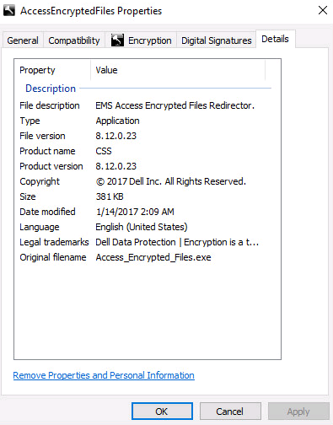Select the 'CSS' product name value
This screenshot has width=333, height=425.
point(104,151)
